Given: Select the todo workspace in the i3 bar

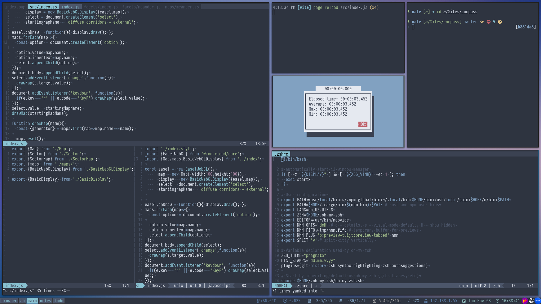Looking at the screenshot, I should 59,301.
